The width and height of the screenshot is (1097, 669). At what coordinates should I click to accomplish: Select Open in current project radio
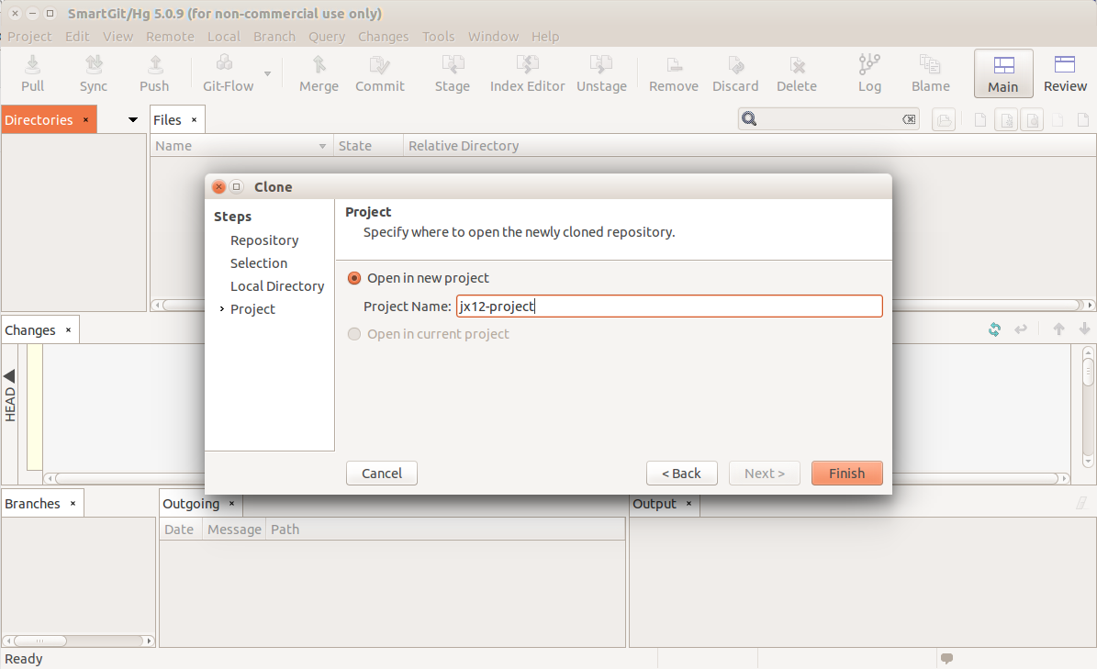(354, 334)
